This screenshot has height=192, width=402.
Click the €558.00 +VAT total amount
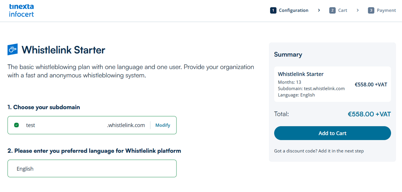[x=369, y=114]
